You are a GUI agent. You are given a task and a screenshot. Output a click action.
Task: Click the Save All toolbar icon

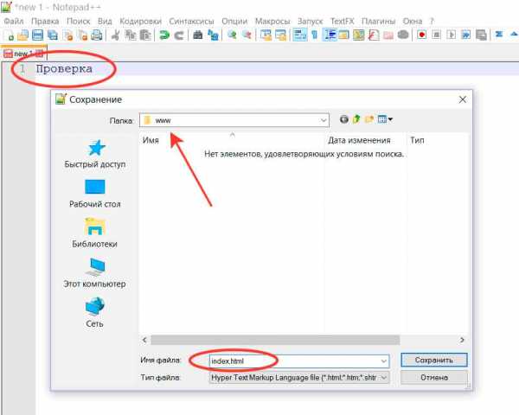[52, 35]
